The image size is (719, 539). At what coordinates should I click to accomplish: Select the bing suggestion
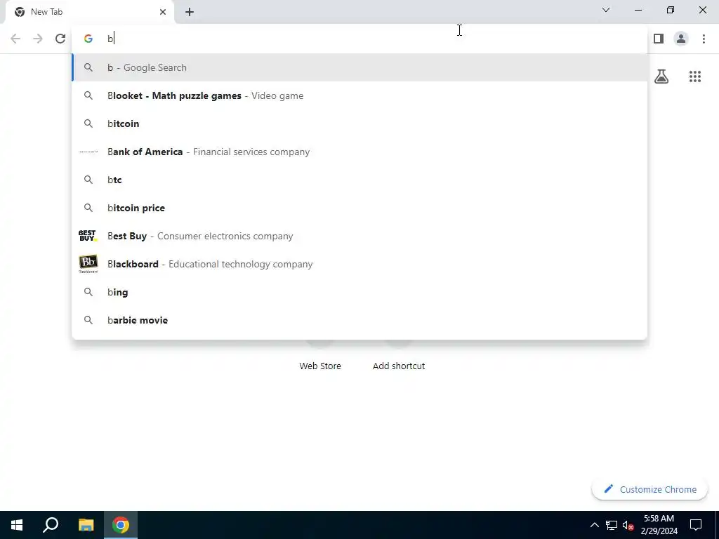click(x=359, y=292)
